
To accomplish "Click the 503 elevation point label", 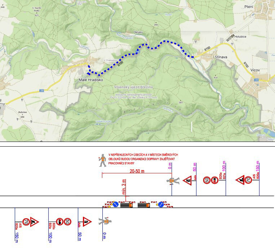I will coord(181,103).
